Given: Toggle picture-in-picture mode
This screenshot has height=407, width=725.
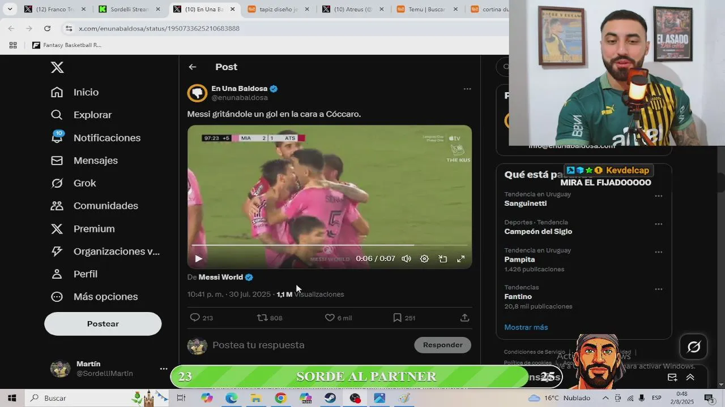Looking at the screenshot, I should tap(443, 259).
